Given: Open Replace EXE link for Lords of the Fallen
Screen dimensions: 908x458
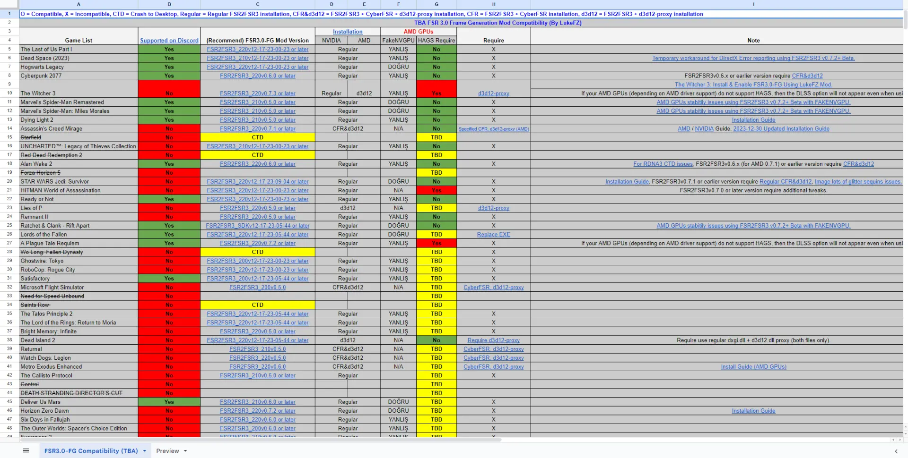Looking at the screenshot, I should click(493, 234).
